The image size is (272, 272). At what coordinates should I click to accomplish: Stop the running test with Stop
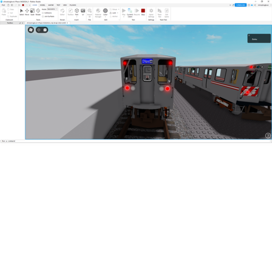(143, 12)
